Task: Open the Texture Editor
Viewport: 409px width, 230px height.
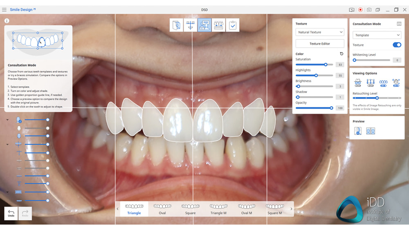Action: click(x=320, y=44)
